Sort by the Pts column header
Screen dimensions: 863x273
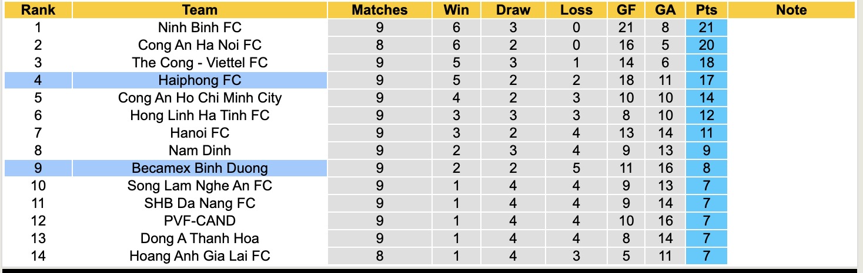coord(706,10)
